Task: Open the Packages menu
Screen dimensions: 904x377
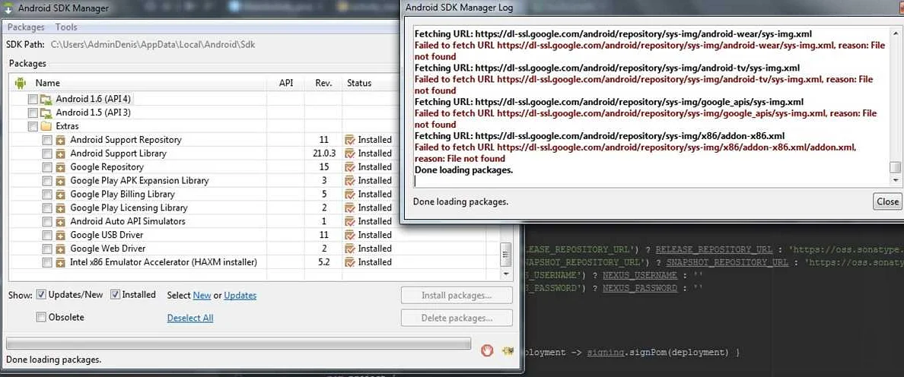Action: pyautogui.click(x=26, y=27)
